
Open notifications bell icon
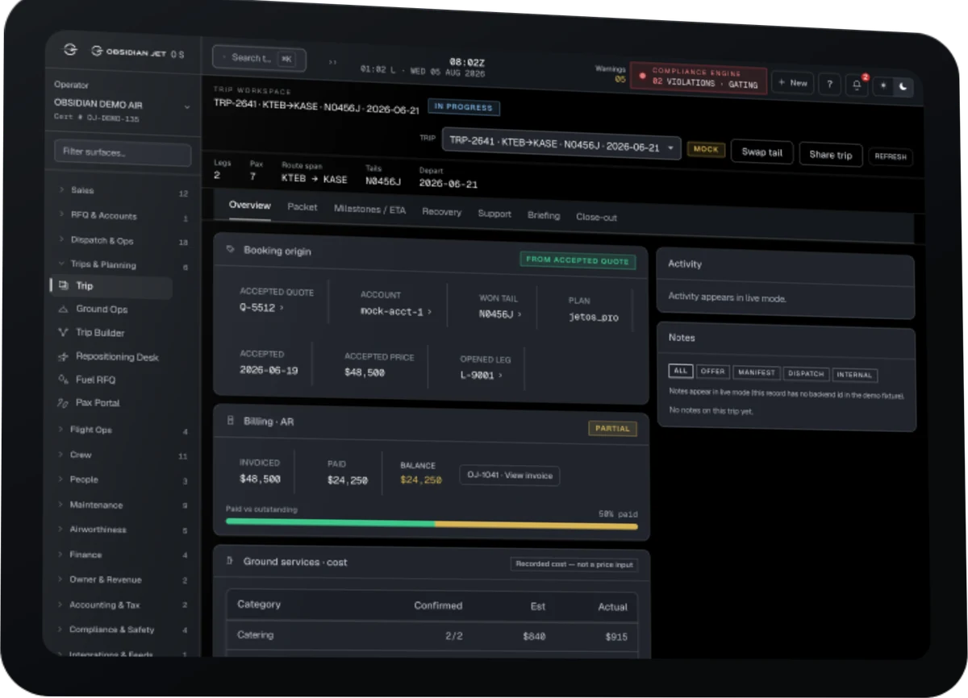coord(857,84)
